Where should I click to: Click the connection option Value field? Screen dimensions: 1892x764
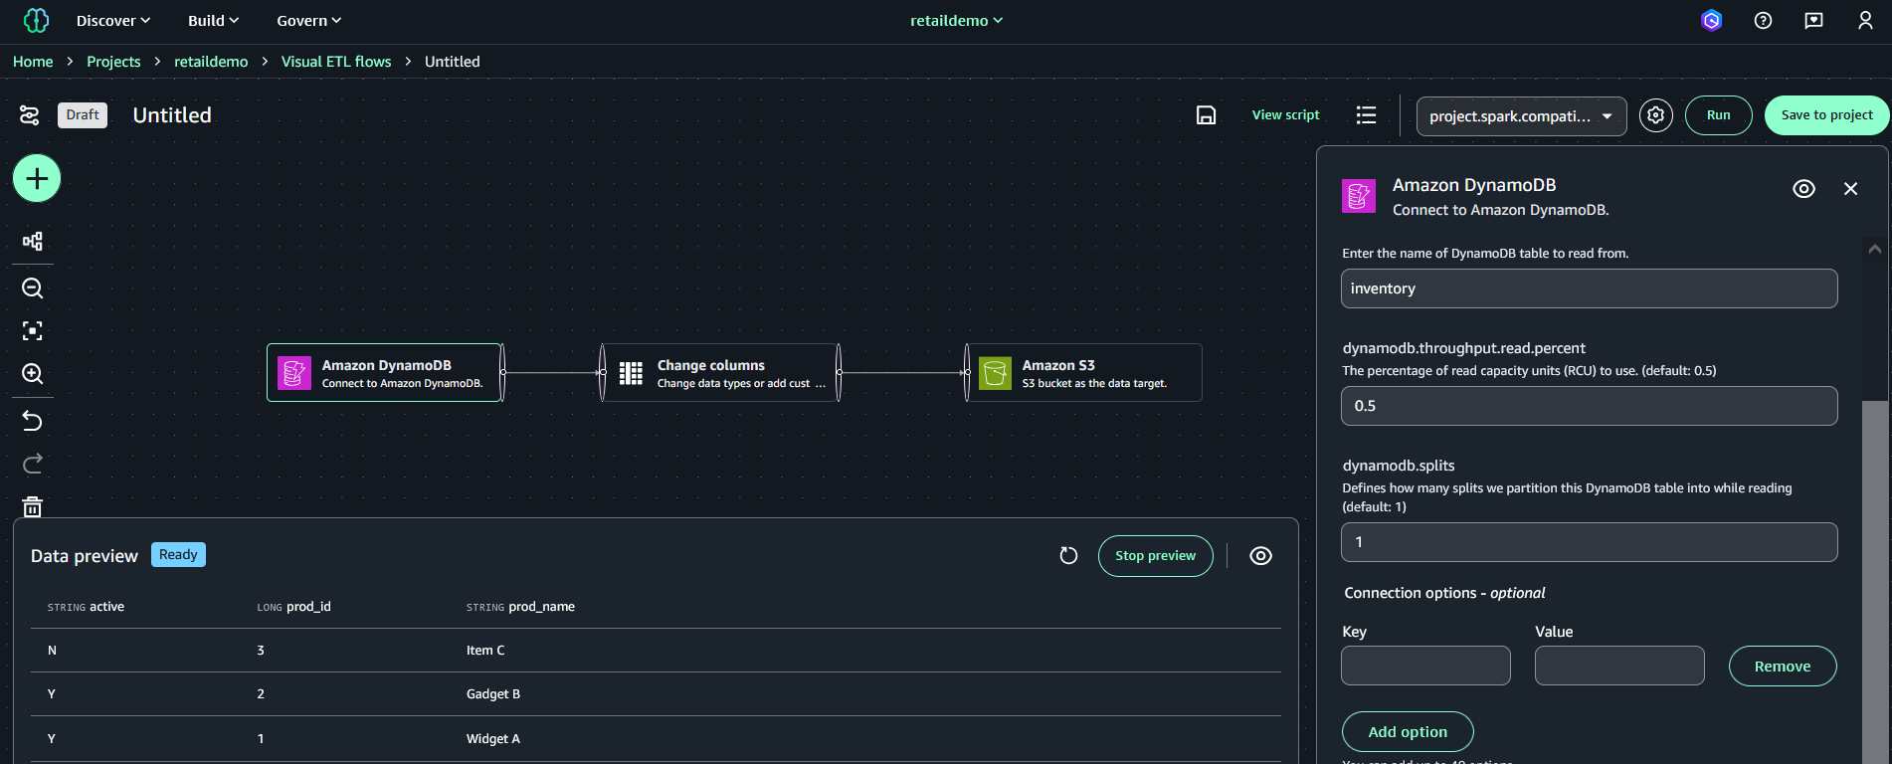(1619, 666)
